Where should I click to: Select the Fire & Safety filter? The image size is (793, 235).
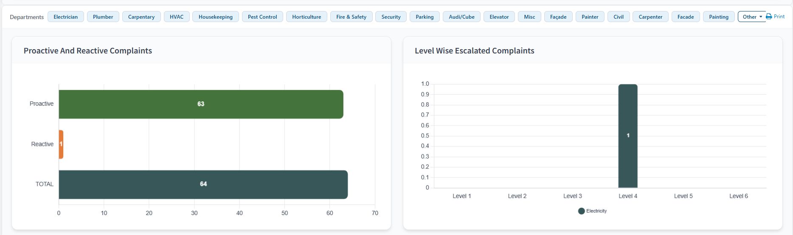pyautogui.click(x=351, y=17)
